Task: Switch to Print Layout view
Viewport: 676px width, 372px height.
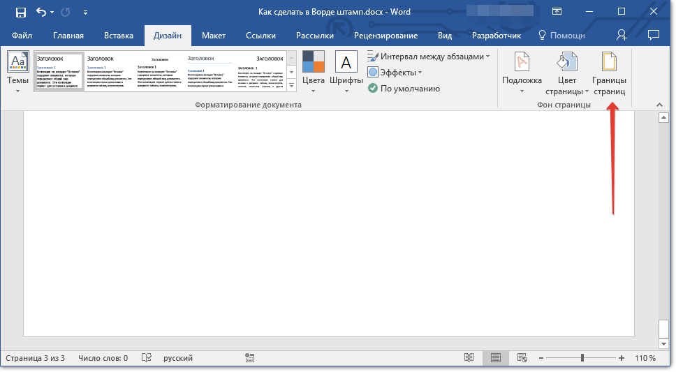Action: pyautogui.click(x=496, y=358)
